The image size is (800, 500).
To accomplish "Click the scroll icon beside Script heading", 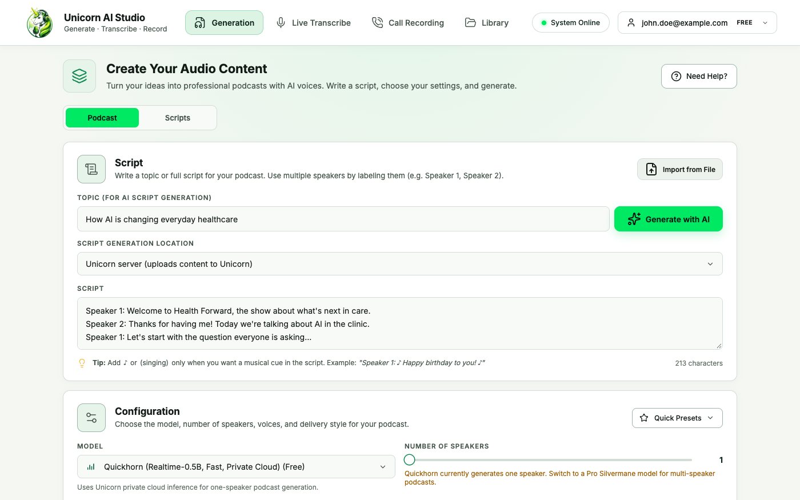I will point(91,169).
